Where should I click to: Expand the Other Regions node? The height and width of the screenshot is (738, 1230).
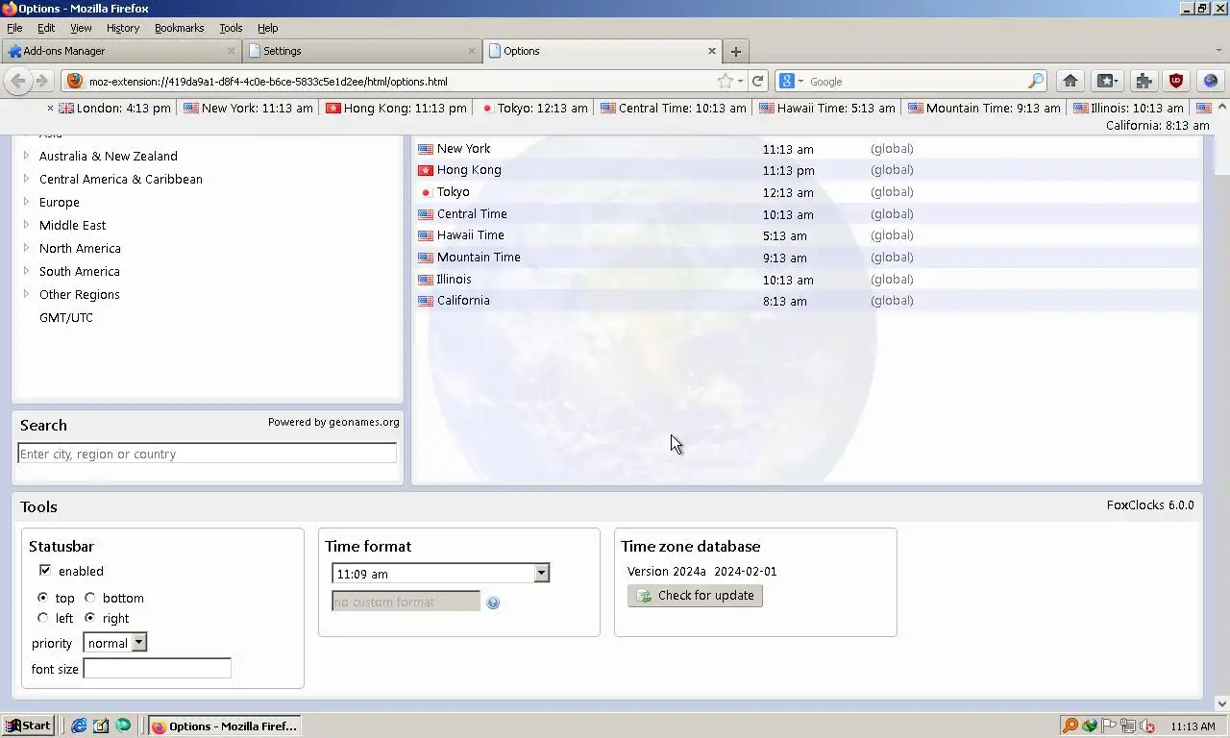(x=27, y=294)
